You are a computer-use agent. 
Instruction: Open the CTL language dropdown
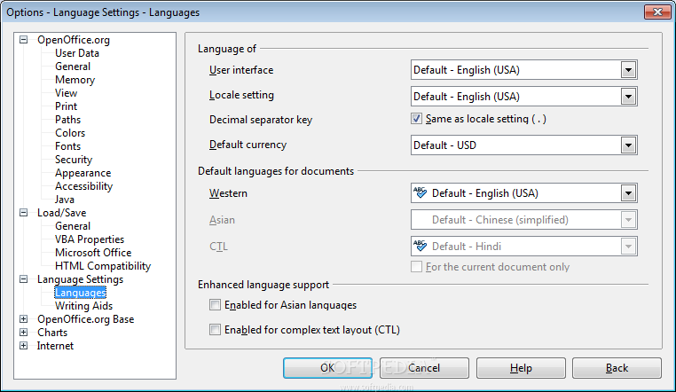[x=628, y=247]
